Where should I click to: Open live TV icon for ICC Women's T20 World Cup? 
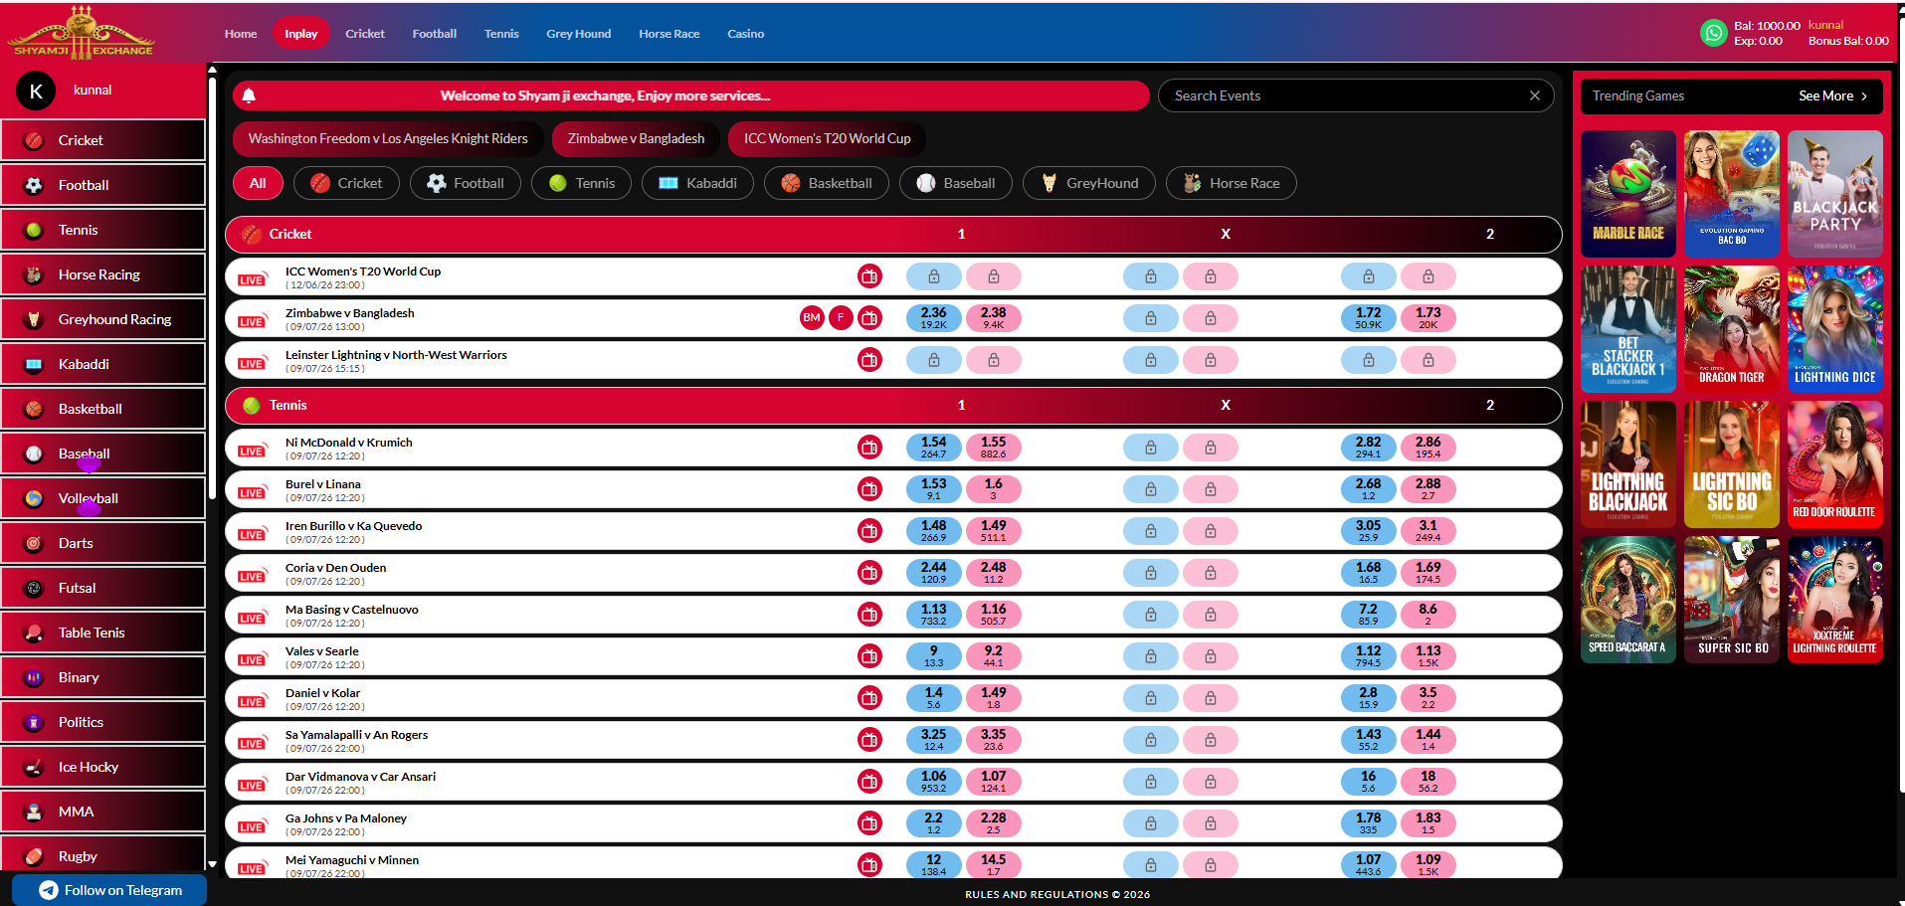click(x=869, y=276)
